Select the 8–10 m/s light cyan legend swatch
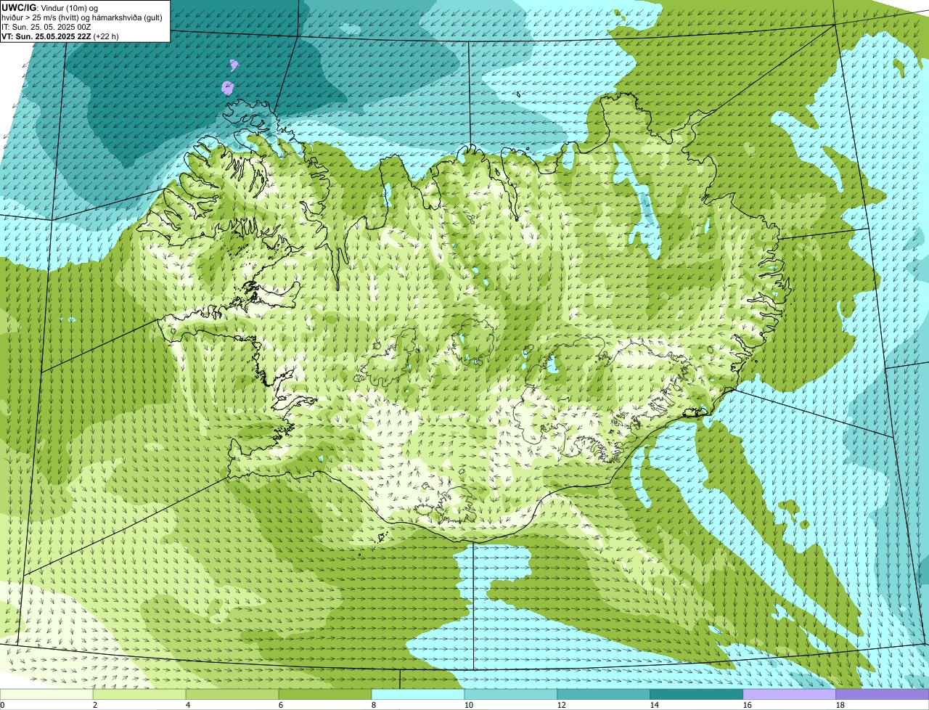 [x=418, y=694]
